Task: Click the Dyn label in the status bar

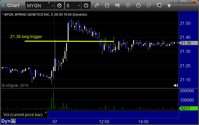Action: [6, 121]
